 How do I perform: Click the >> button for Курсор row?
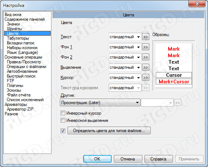(146, 77)
